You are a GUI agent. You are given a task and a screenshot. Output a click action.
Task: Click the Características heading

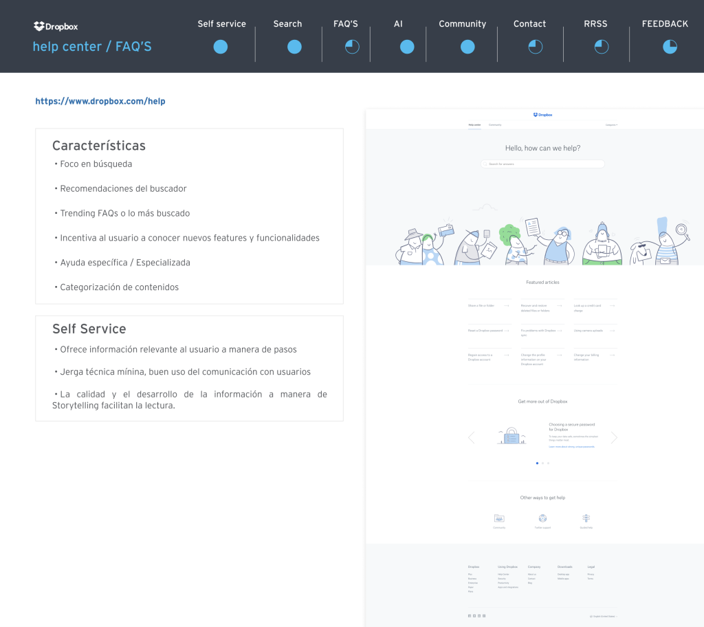click(x=99, y=146)
